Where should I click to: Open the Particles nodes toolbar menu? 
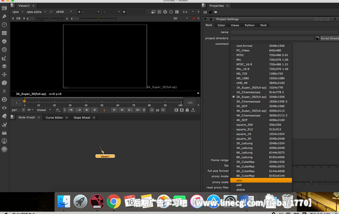[4, 91]
